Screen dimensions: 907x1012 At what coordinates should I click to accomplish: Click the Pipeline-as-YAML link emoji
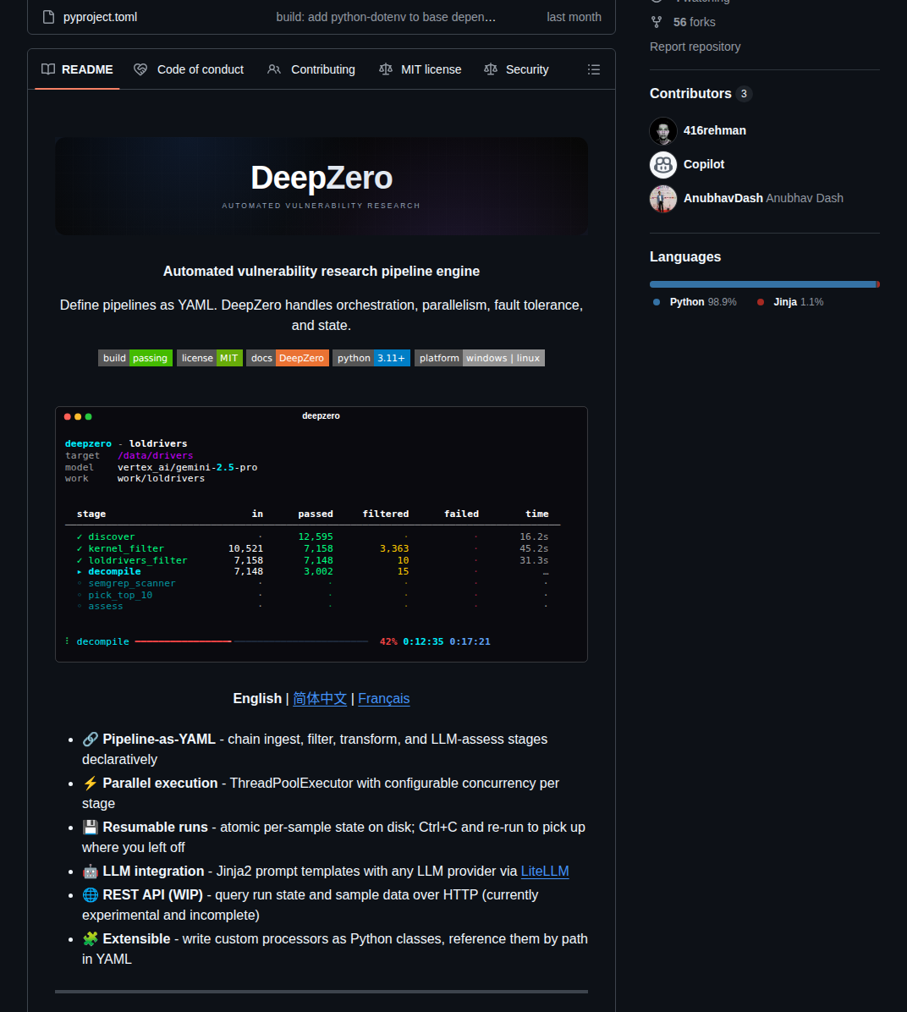[91, 740]
